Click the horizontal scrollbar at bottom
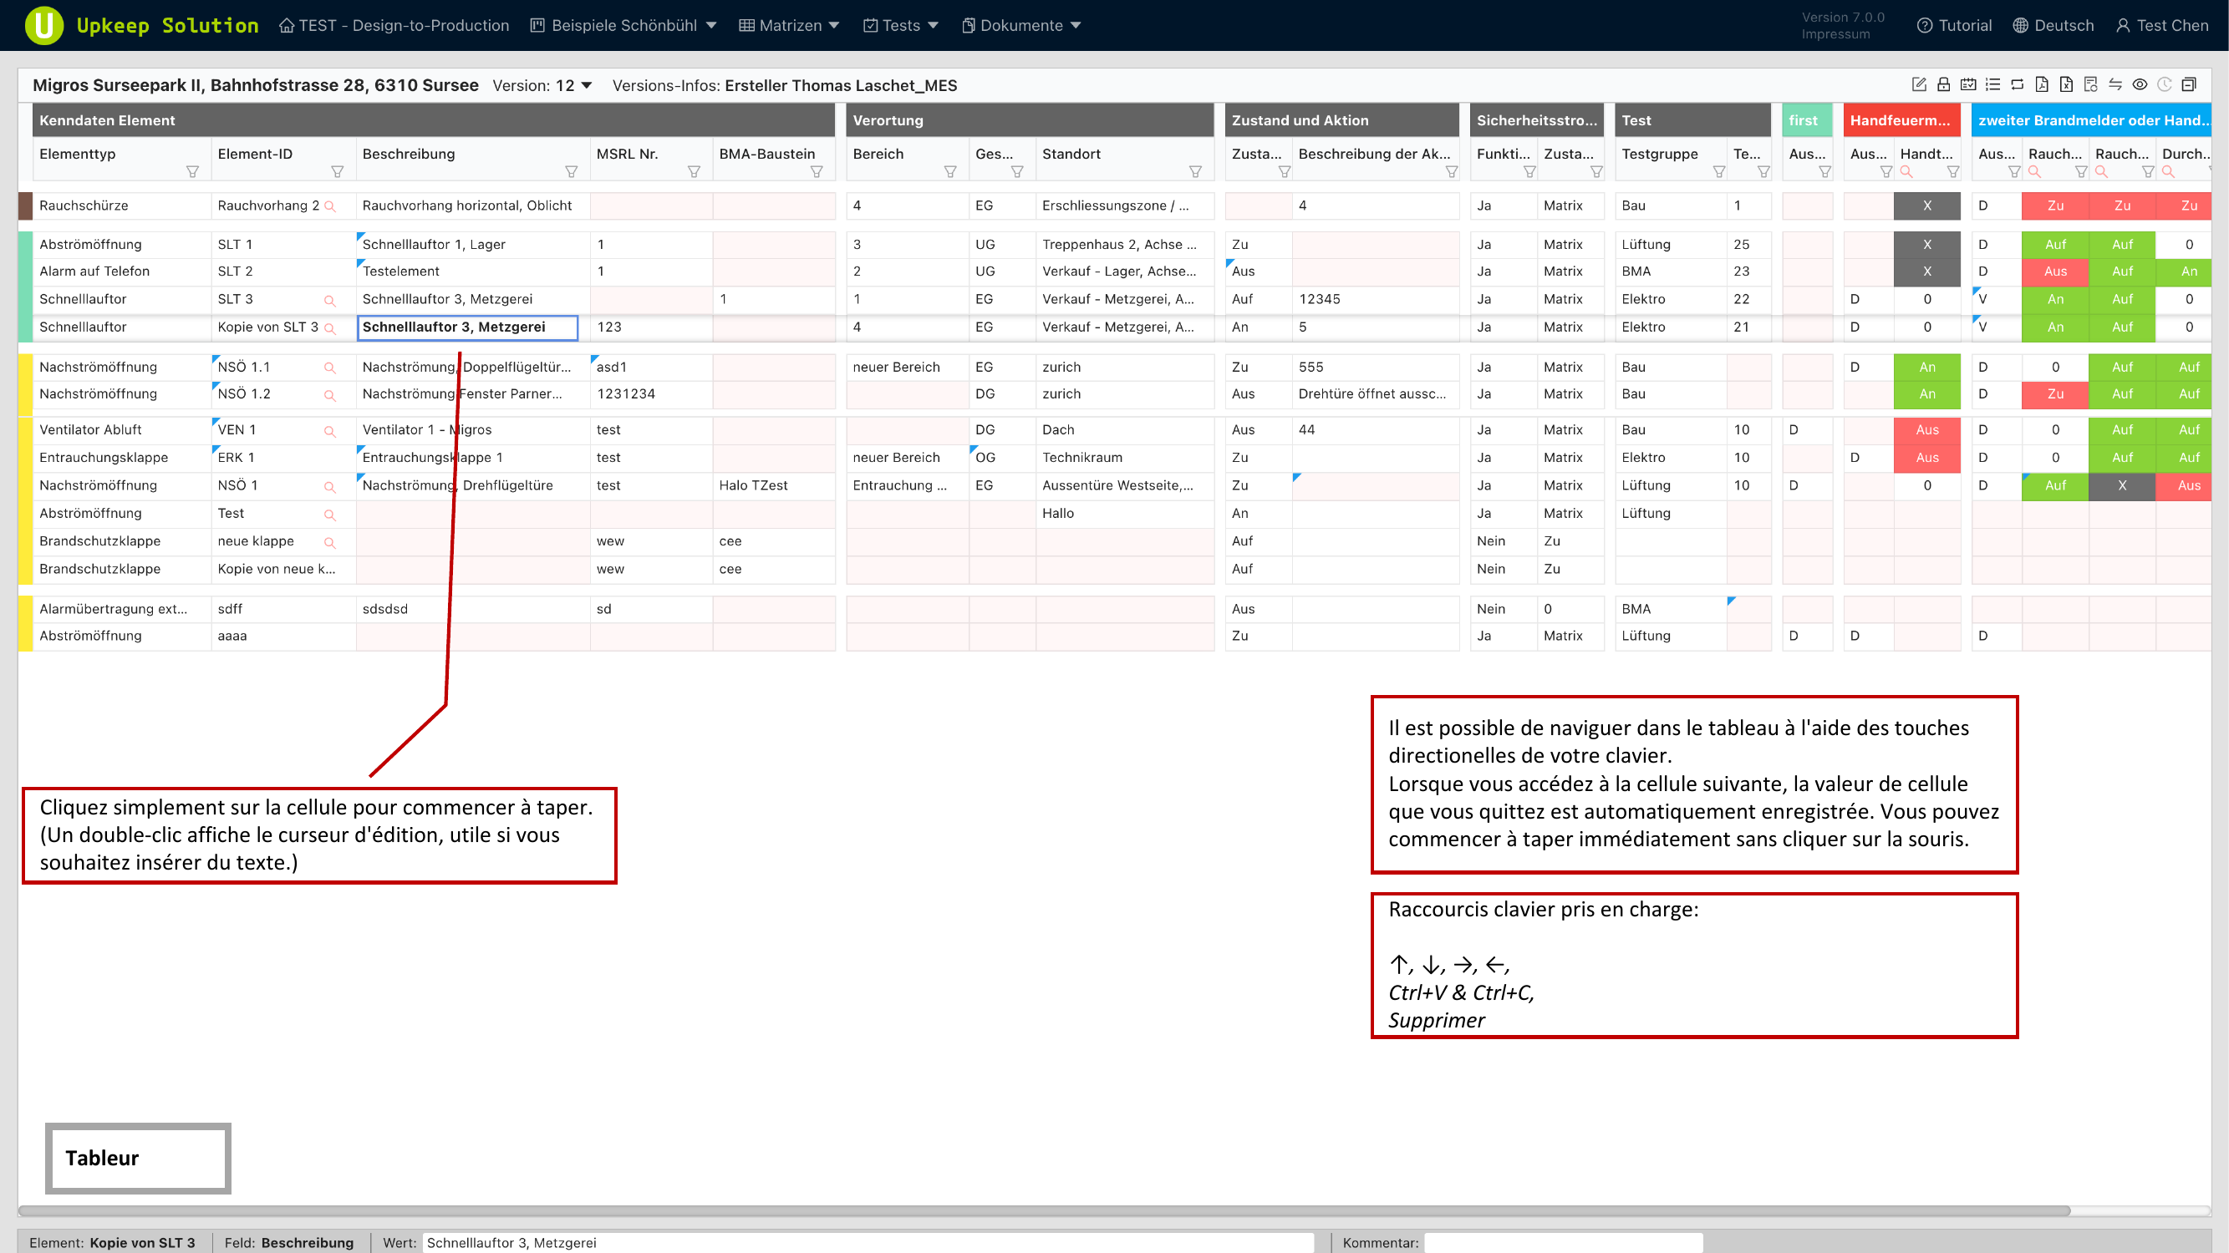The image size is (2229, 1253). 1038,1210
